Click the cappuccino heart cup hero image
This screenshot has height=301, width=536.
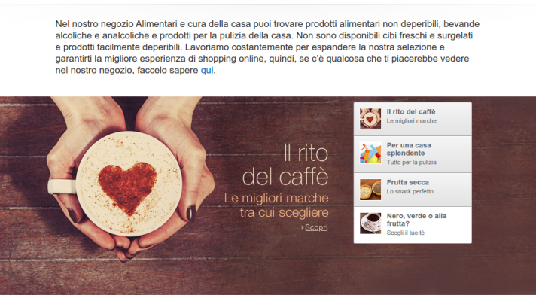tap(128, 178)
